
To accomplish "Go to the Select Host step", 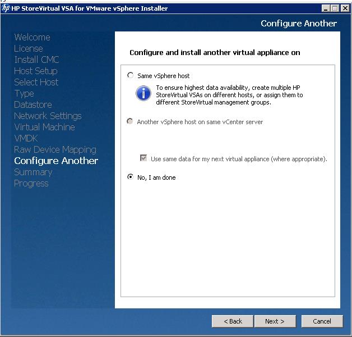I will pos(36,82).
